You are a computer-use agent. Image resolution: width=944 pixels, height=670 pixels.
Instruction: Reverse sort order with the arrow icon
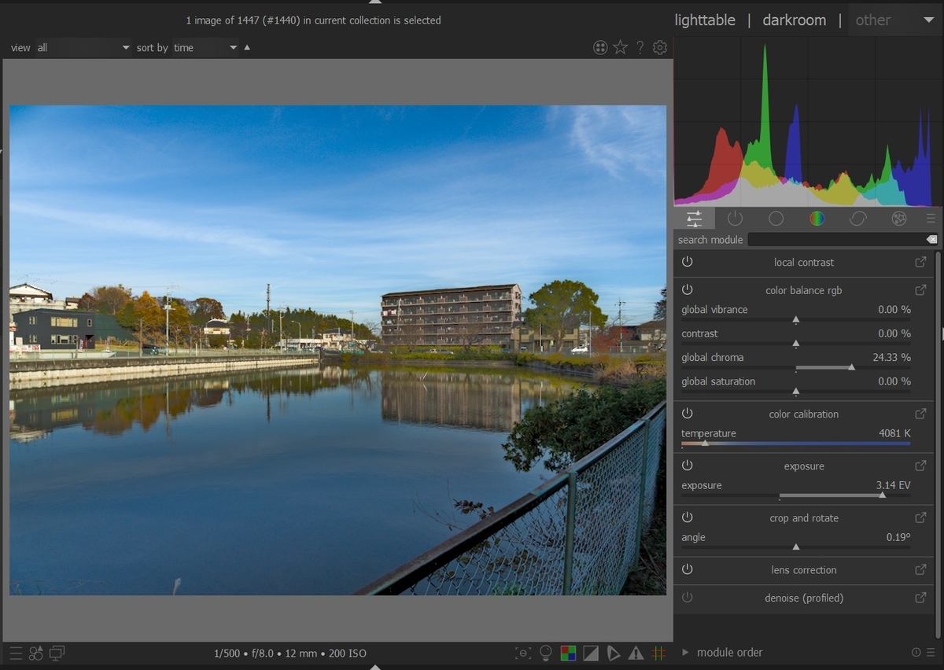pyautogui.click(x=247, y=48)
